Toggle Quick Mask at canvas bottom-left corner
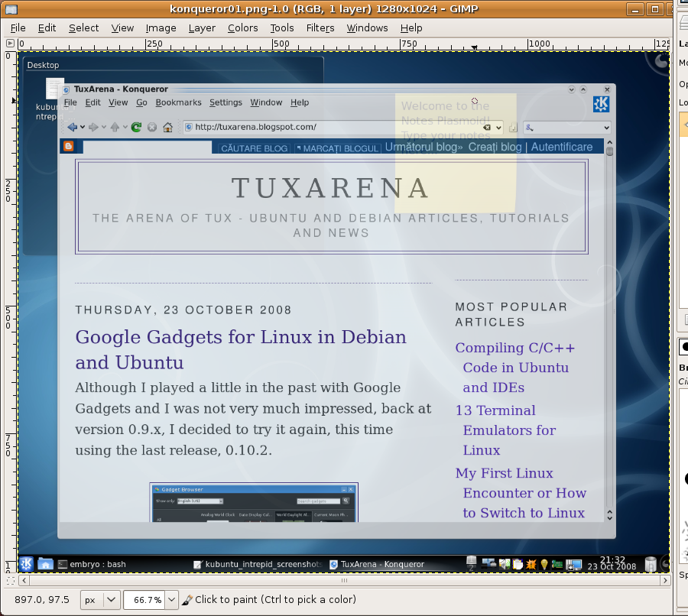This screenshot has width=688, height=616. pyautogui.click(x=11, y=581)
